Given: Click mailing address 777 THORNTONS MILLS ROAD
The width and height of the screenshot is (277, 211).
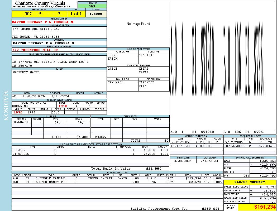Looking at the screenshot, I should [x=36, y=29].
